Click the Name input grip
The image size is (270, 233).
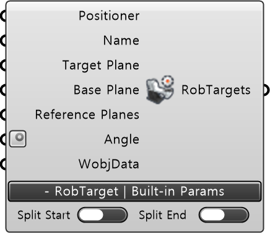pyautogui.click(x=3, y=40)
